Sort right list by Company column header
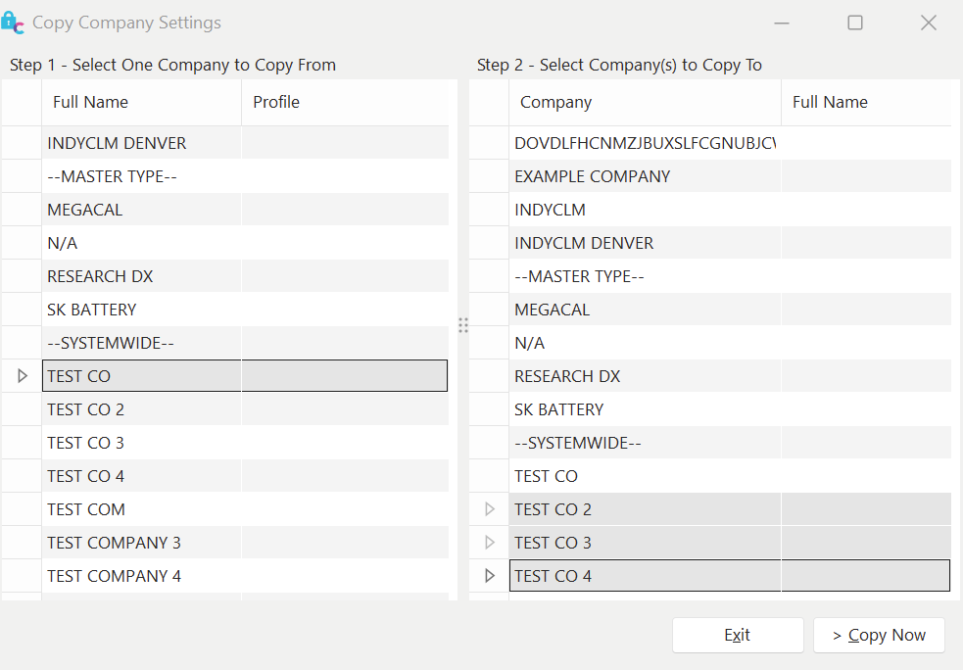963x670 pixels. (x=644, y=102)
